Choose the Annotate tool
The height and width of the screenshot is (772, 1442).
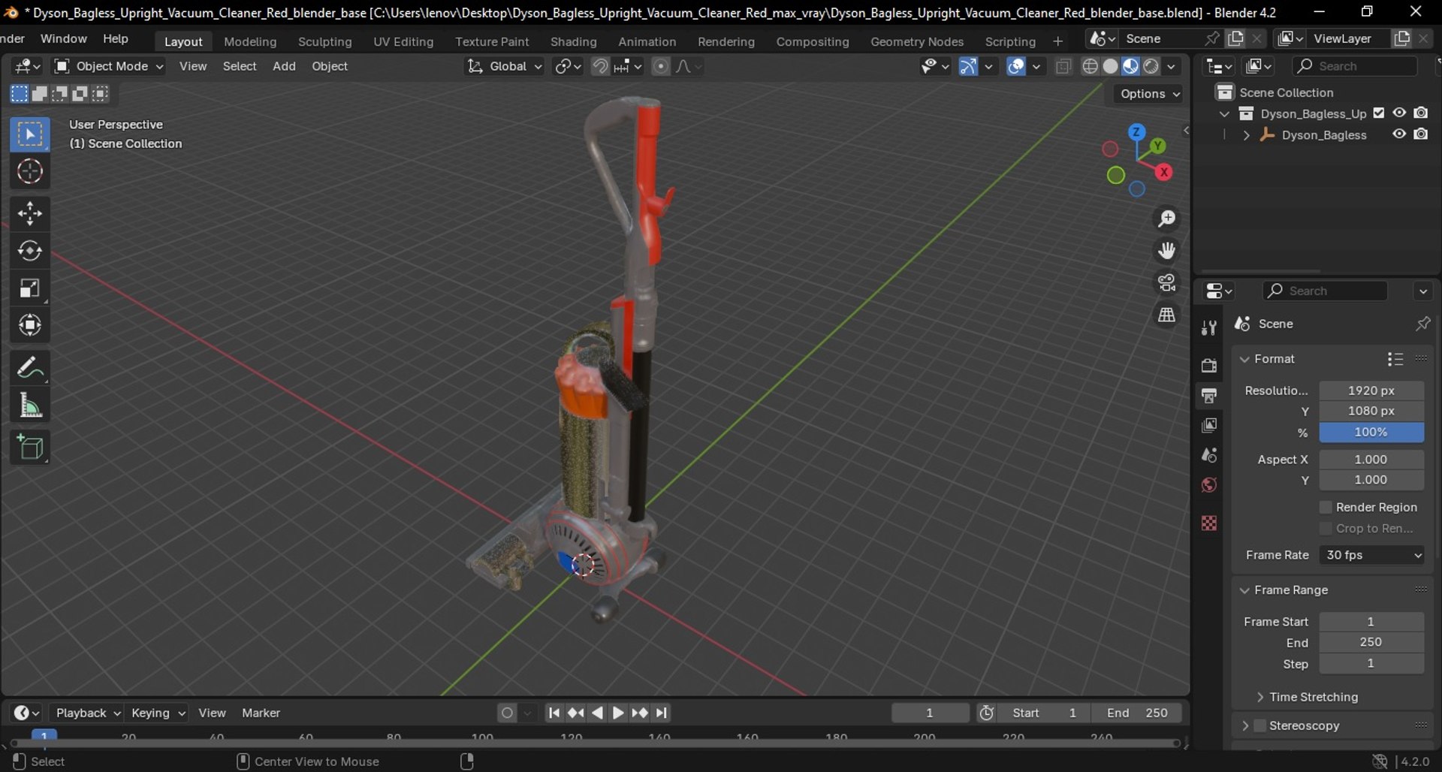[30, 368]
